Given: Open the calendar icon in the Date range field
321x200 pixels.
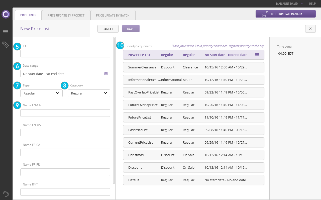Looking at the screenshot, I should point(106,73).
